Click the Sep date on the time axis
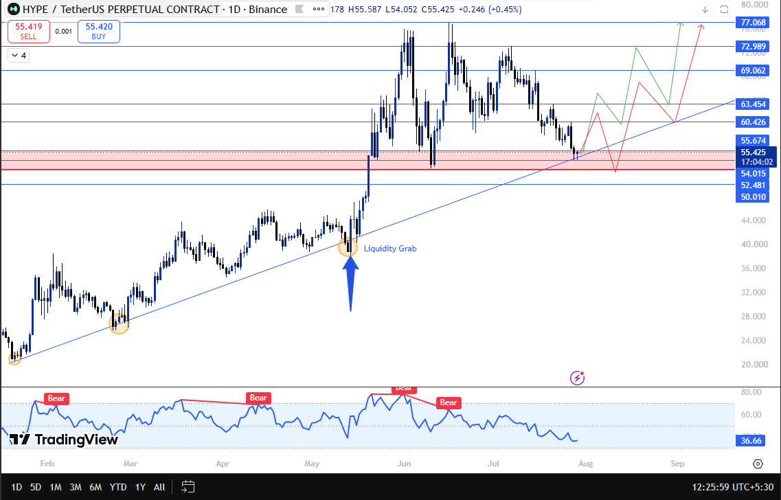Image resolution: width=781 pixels, height=500 pixels. 677,464
